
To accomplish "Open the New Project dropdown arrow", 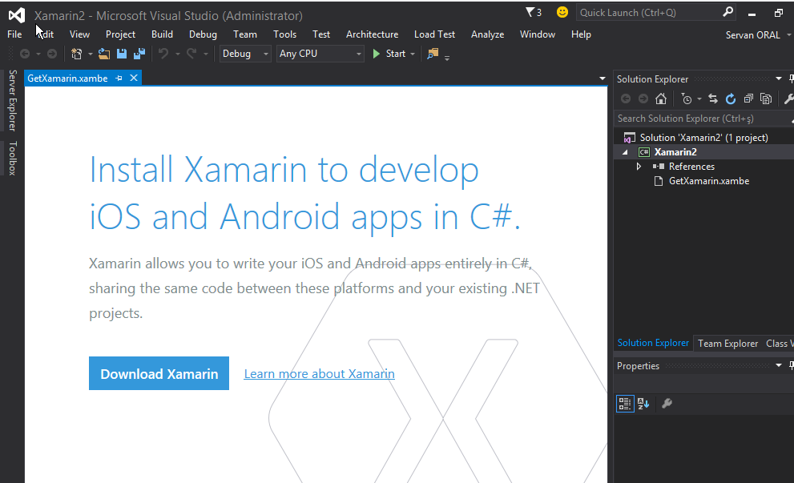I will [x=90, y=54].
